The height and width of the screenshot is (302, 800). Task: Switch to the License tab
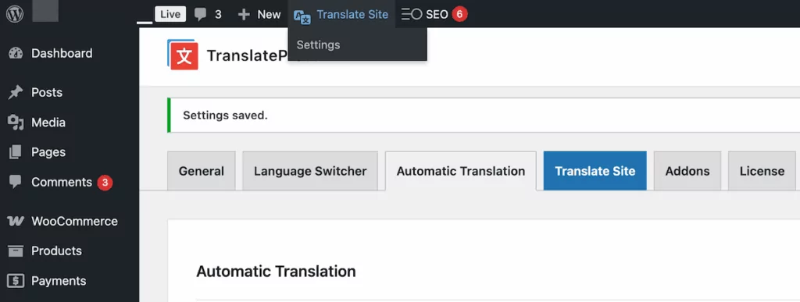[762, 171]
